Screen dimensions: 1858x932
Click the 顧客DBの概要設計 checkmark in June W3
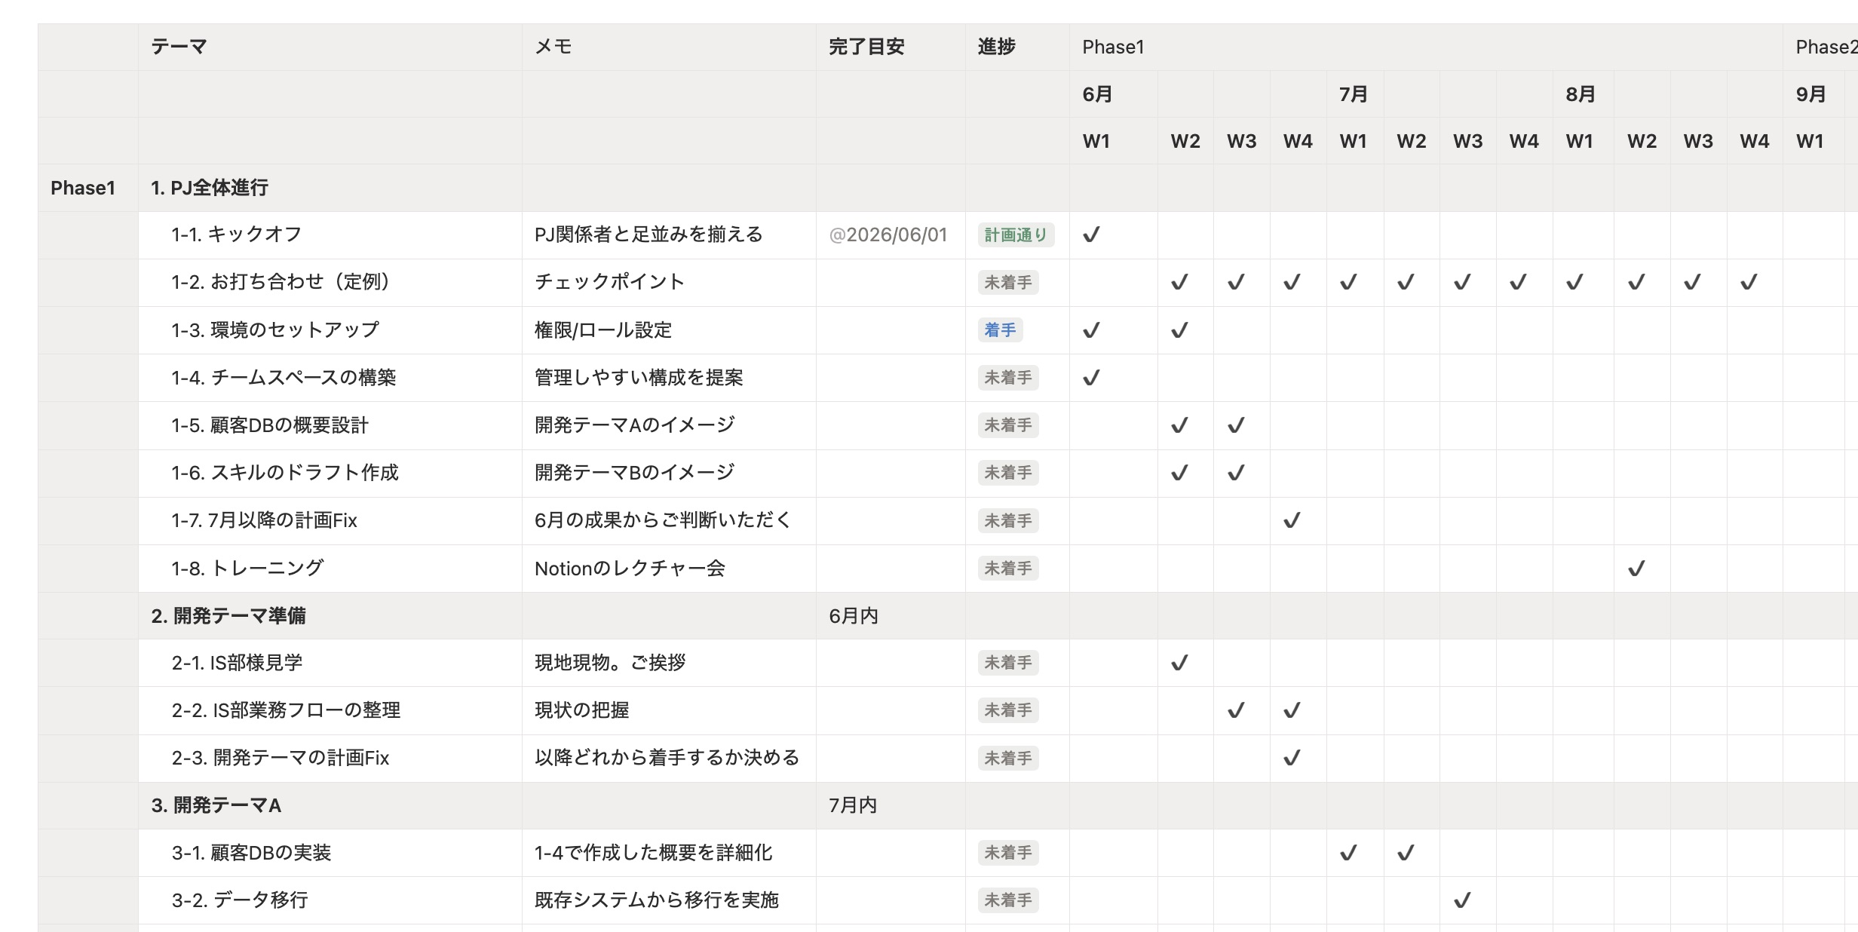[1236, 425]
